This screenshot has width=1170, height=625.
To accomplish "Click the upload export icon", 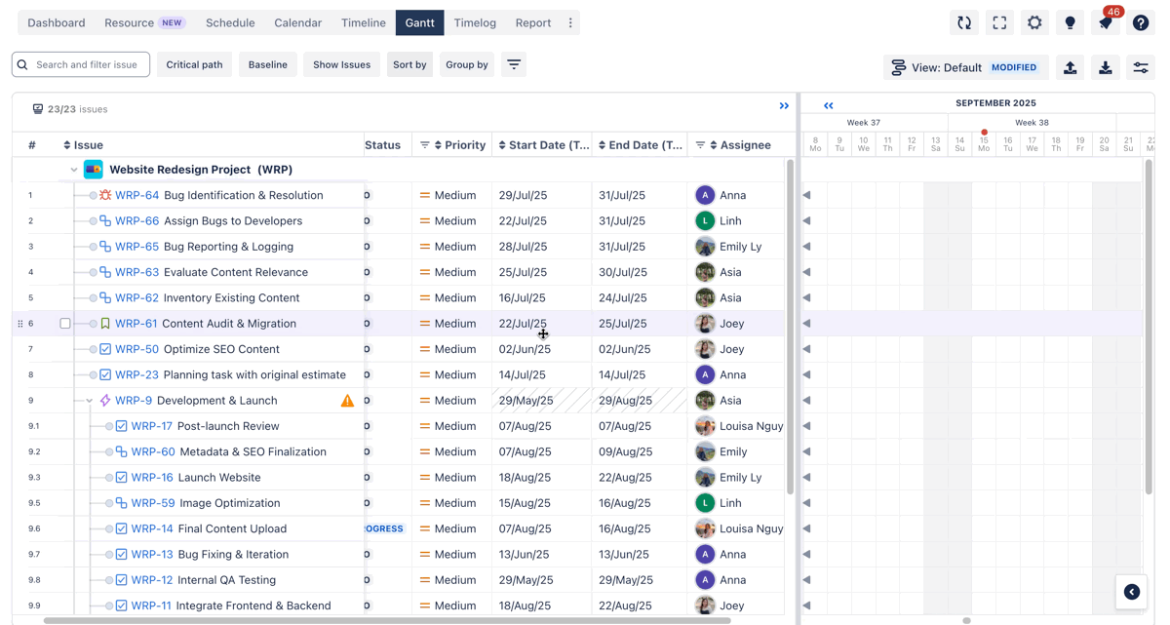I will 1070,67.
